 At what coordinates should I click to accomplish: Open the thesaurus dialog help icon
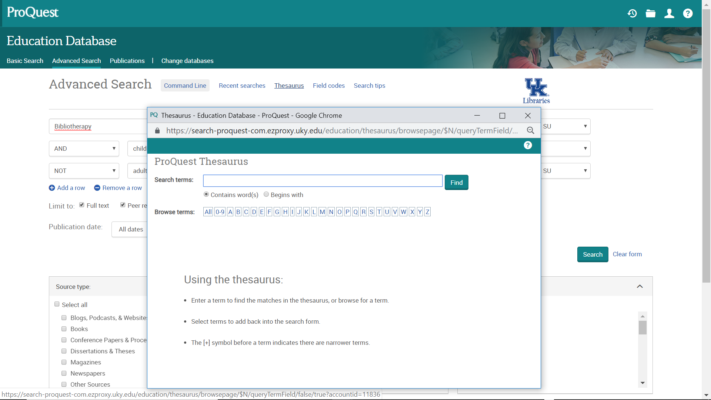click(528, 145)
